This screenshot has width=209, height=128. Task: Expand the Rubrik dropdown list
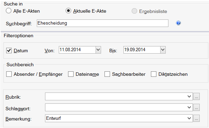coord(189,96)
